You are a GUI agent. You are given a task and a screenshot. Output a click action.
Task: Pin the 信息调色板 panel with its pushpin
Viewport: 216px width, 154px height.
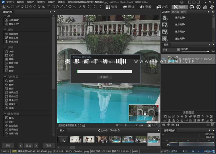(209, 130)
